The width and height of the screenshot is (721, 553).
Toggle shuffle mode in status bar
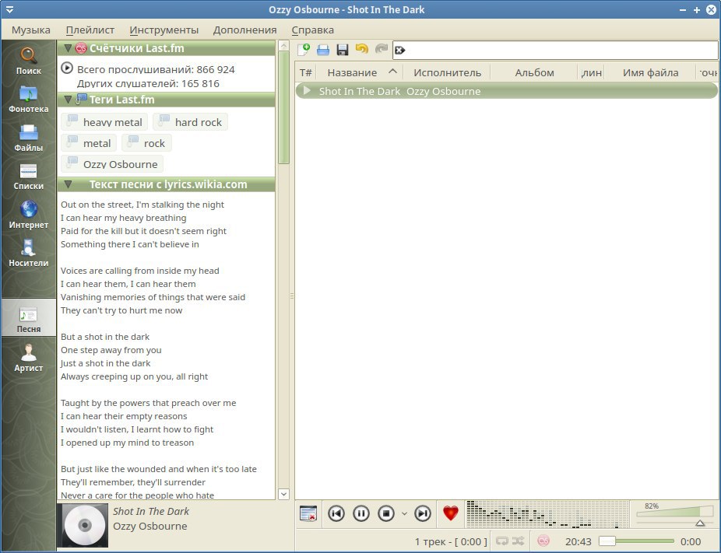(x=518, y=541)
